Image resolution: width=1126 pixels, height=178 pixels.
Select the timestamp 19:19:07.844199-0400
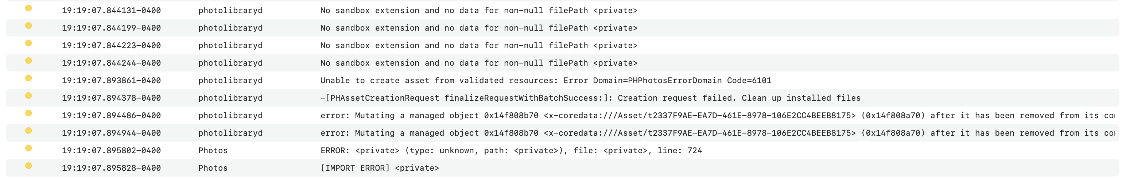coord(112,28)
